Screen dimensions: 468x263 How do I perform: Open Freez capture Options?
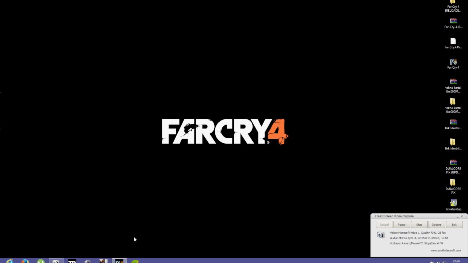[437, 225]
